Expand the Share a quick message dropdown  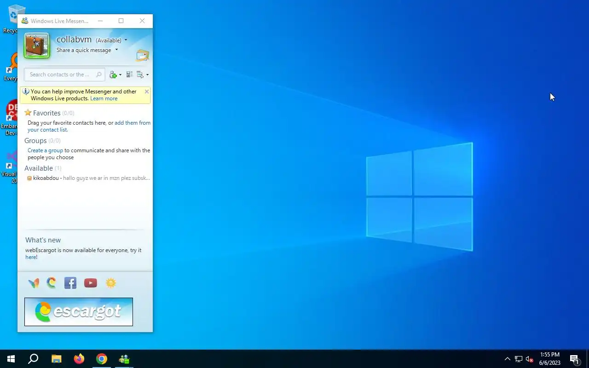pyautogui.click(x=116, y=50)
